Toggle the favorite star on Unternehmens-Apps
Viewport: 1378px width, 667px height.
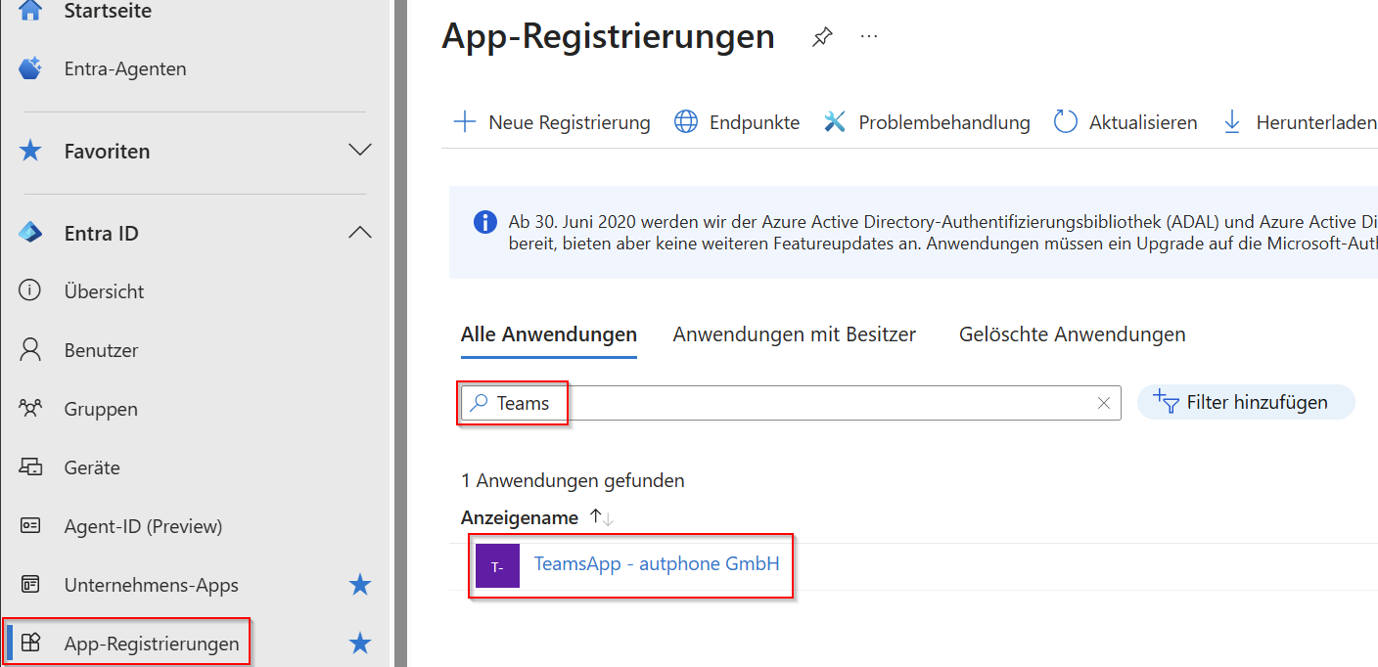click(359, 585)
